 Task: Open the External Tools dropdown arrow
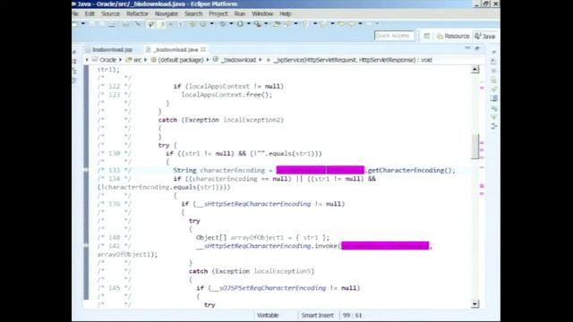pyautogui.click(x=266, y=24)
